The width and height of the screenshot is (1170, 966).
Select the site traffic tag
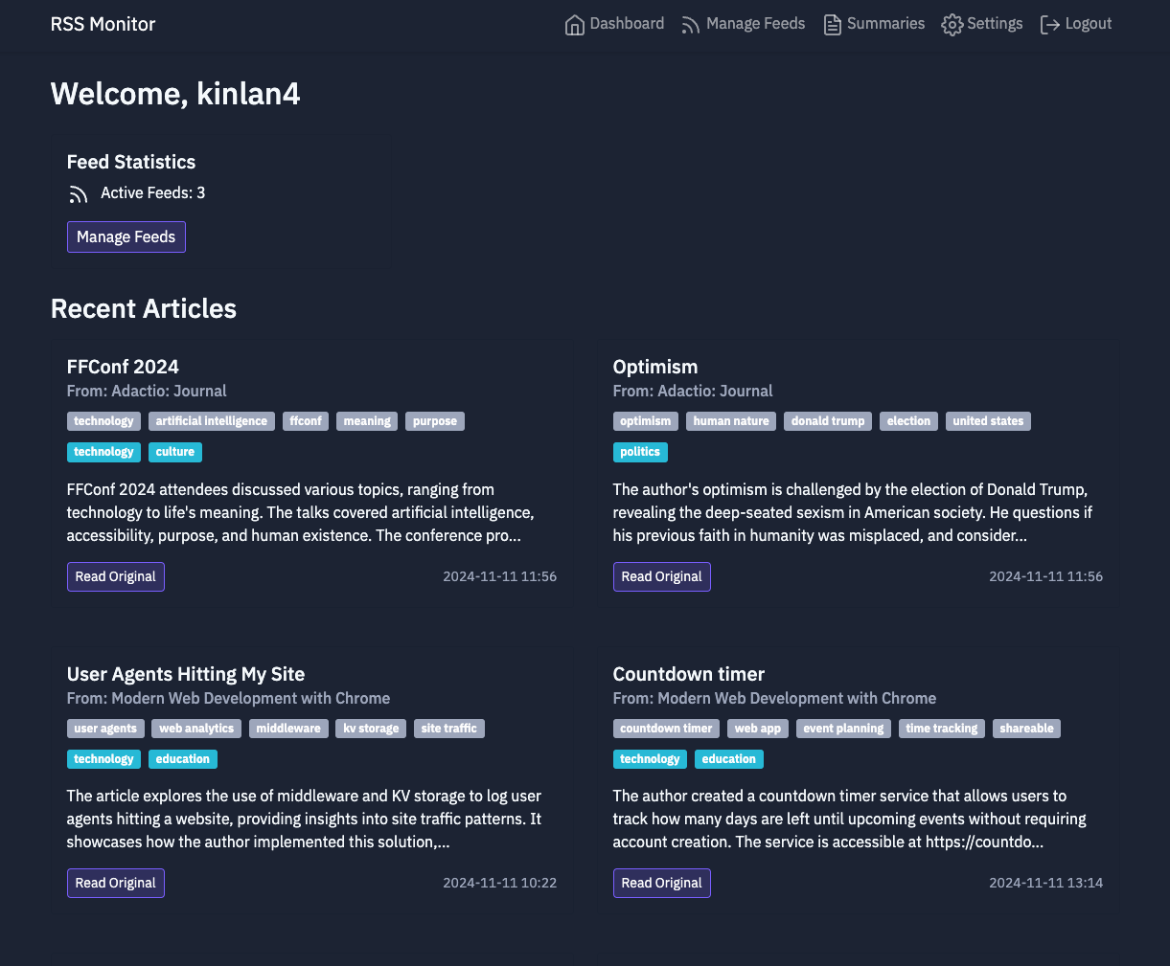pyautogui.click(x=449, y=729)
